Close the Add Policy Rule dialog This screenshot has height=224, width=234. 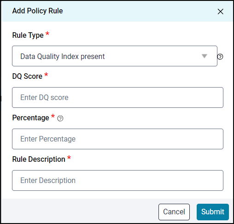click(220, 12)
